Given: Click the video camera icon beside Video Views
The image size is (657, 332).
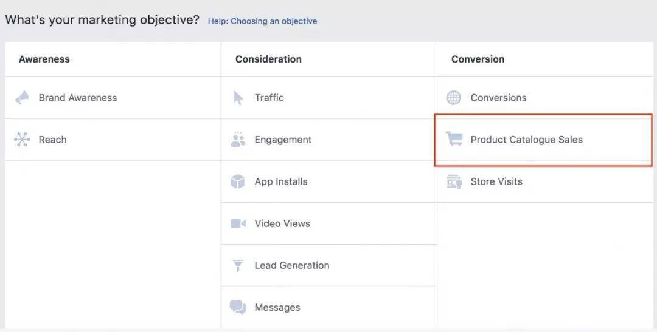Looking at the screenshot, I should (238, 223).
